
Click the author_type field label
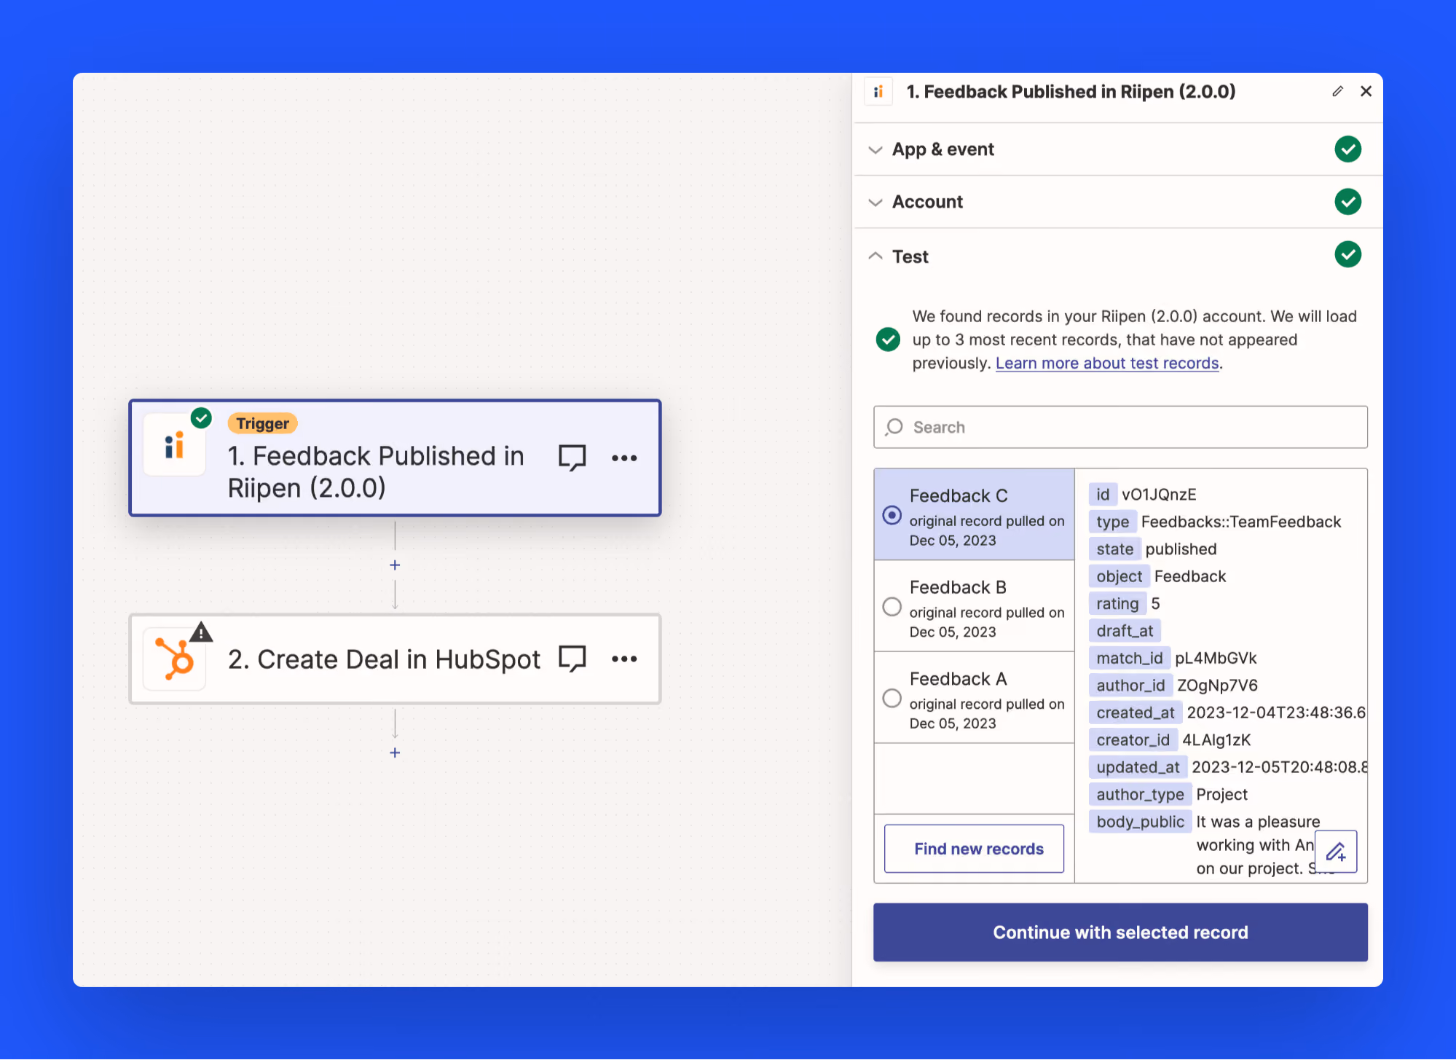point(1140,794)
